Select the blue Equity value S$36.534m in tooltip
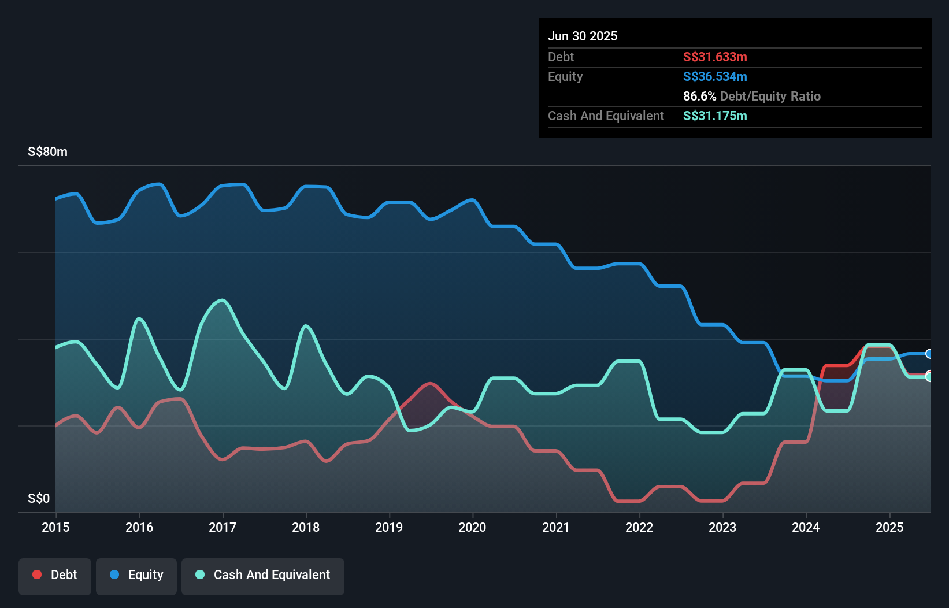The height and width of the screenshot is (608, 949). point(715,76)
